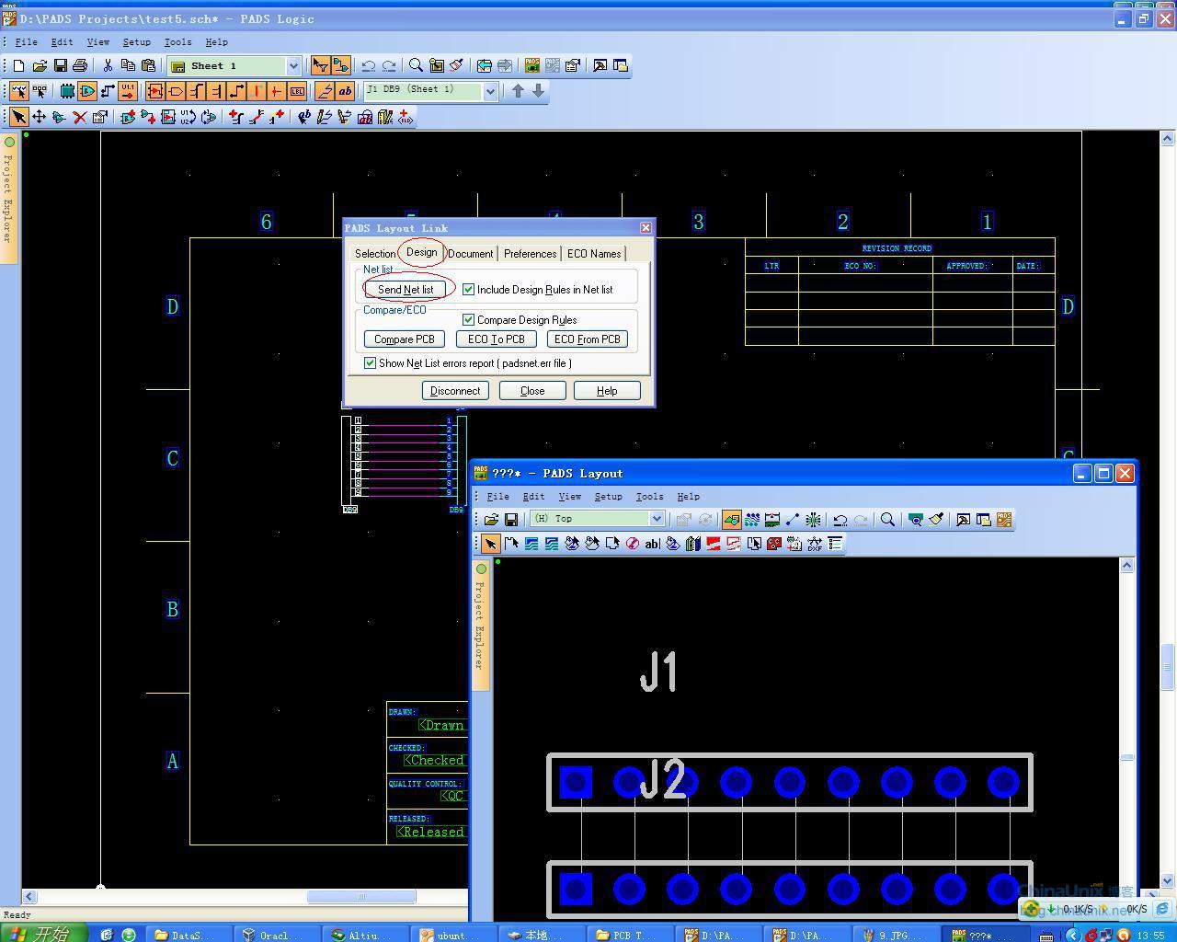Open Tools menu in PADS Layout
Image resolution: width=1177 pixels, height=942 pixels.
pyautogui.click(x=649, y=496)
